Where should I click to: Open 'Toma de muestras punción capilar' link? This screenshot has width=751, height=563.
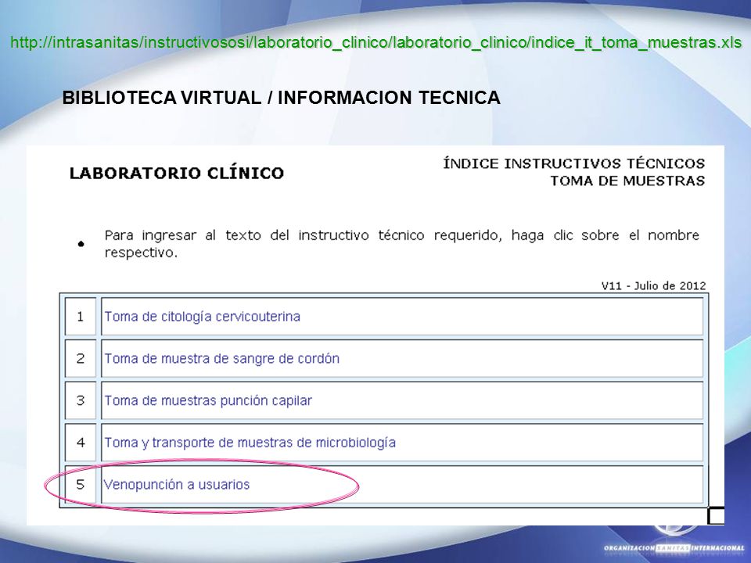click(x=208, y=400)
